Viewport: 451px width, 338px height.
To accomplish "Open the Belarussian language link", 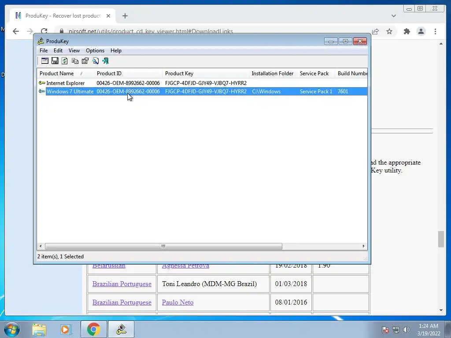I will point(109,266).
